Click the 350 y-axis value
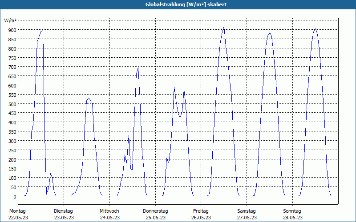This screenshot has height=222, width=356. pos(12,132)
